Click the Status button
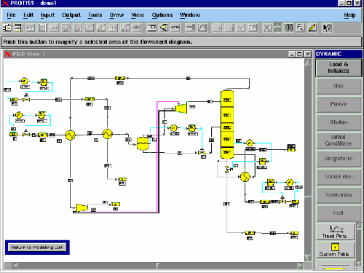364x273 pixels. 339,122
